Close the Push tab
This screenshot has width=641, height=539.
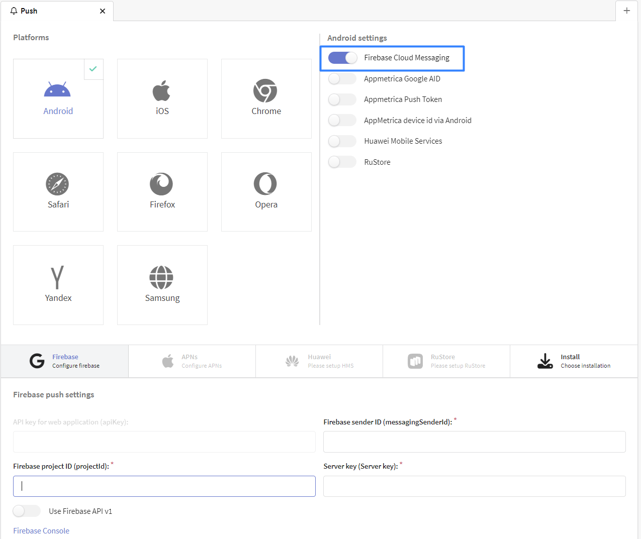click(103, 11)
